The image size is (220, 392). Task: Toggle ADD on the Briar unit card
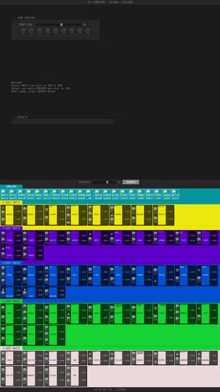[x=18, y=211]
